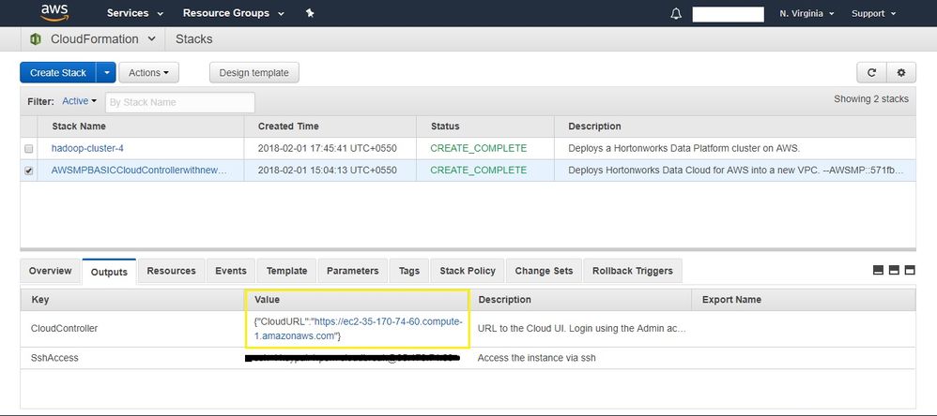The image size is (937, 416).
Task: Click the By Stack Name filter field
Action: pyautogui.click(x=179, y=102)
